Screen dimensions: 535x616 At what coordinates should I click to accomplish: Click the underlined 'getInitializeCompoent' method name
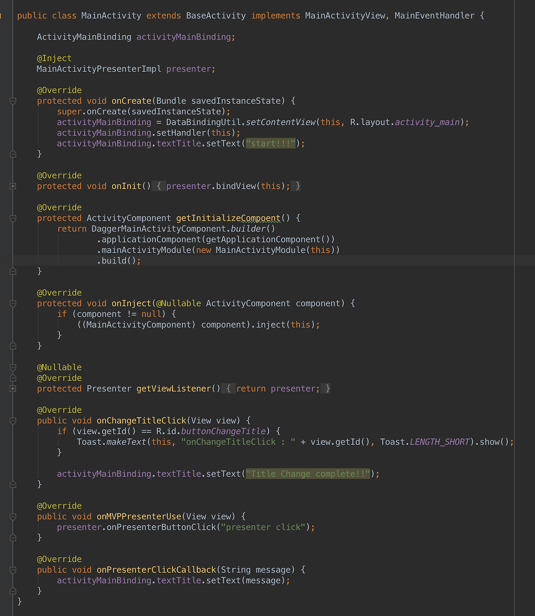(228, 218)
